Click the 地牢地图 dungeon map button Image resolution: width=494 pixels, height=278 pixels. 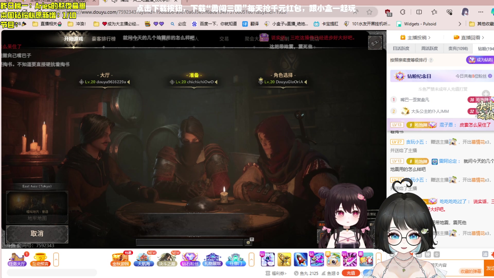point(37,218)
